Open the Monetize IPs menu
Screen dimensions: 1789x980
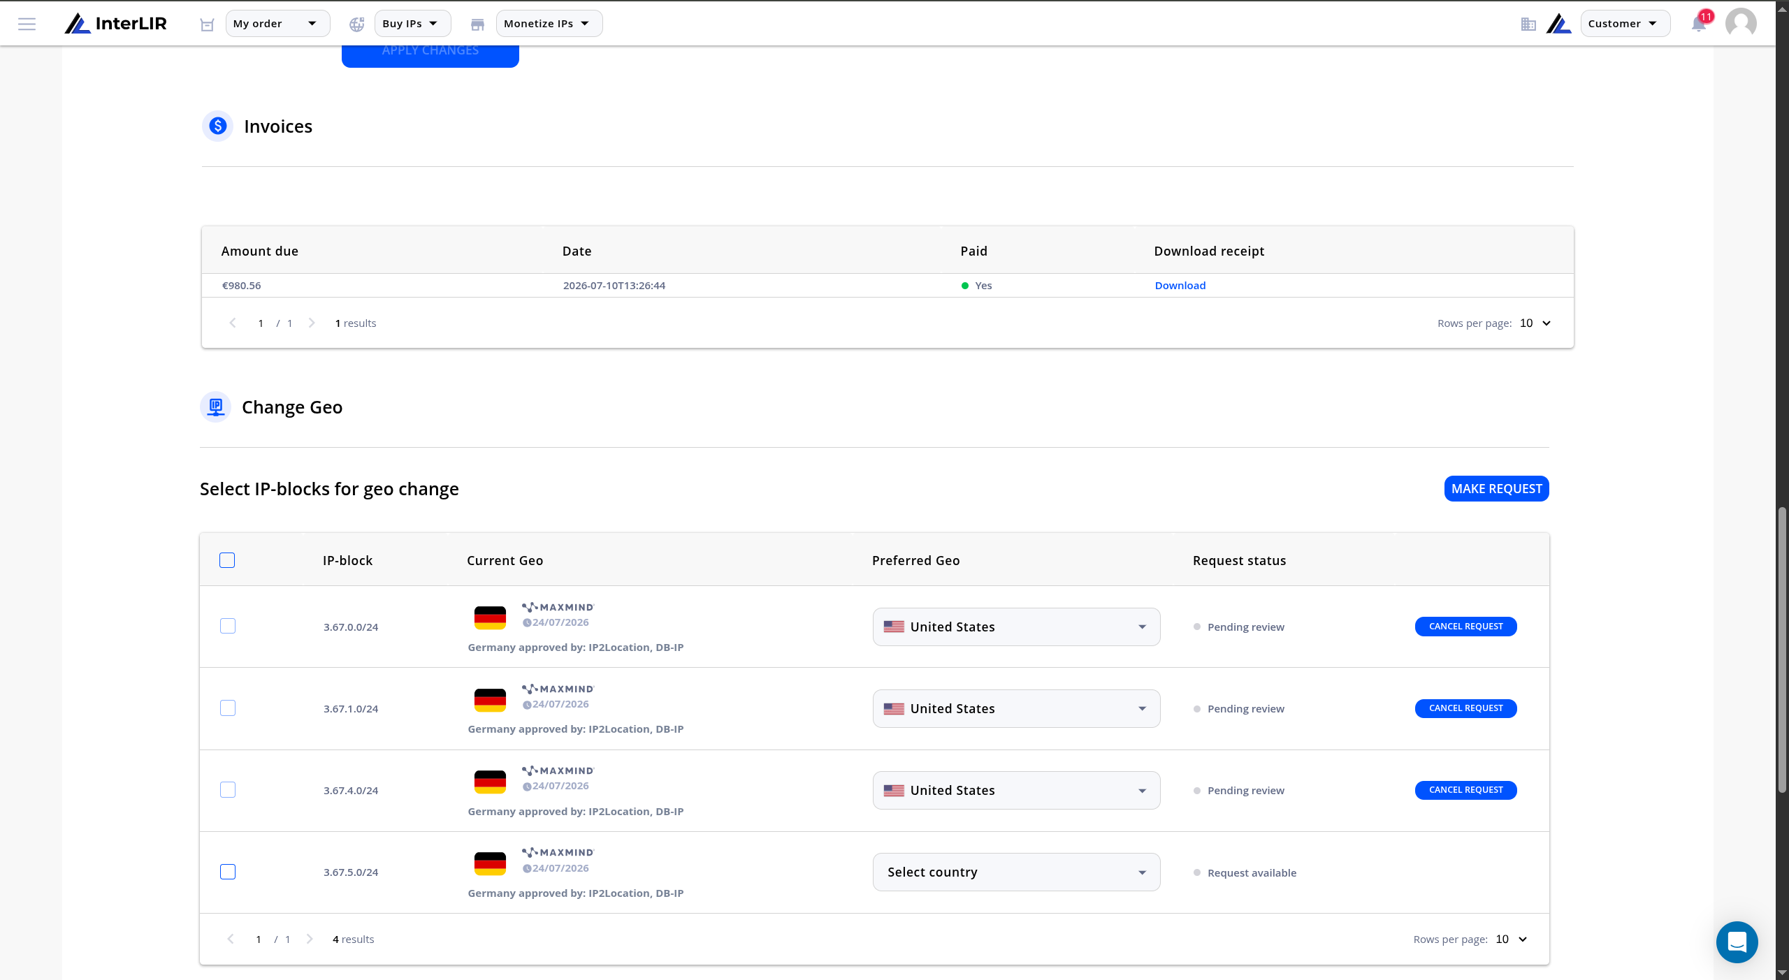pyautogui.click(x=549, y=24)
